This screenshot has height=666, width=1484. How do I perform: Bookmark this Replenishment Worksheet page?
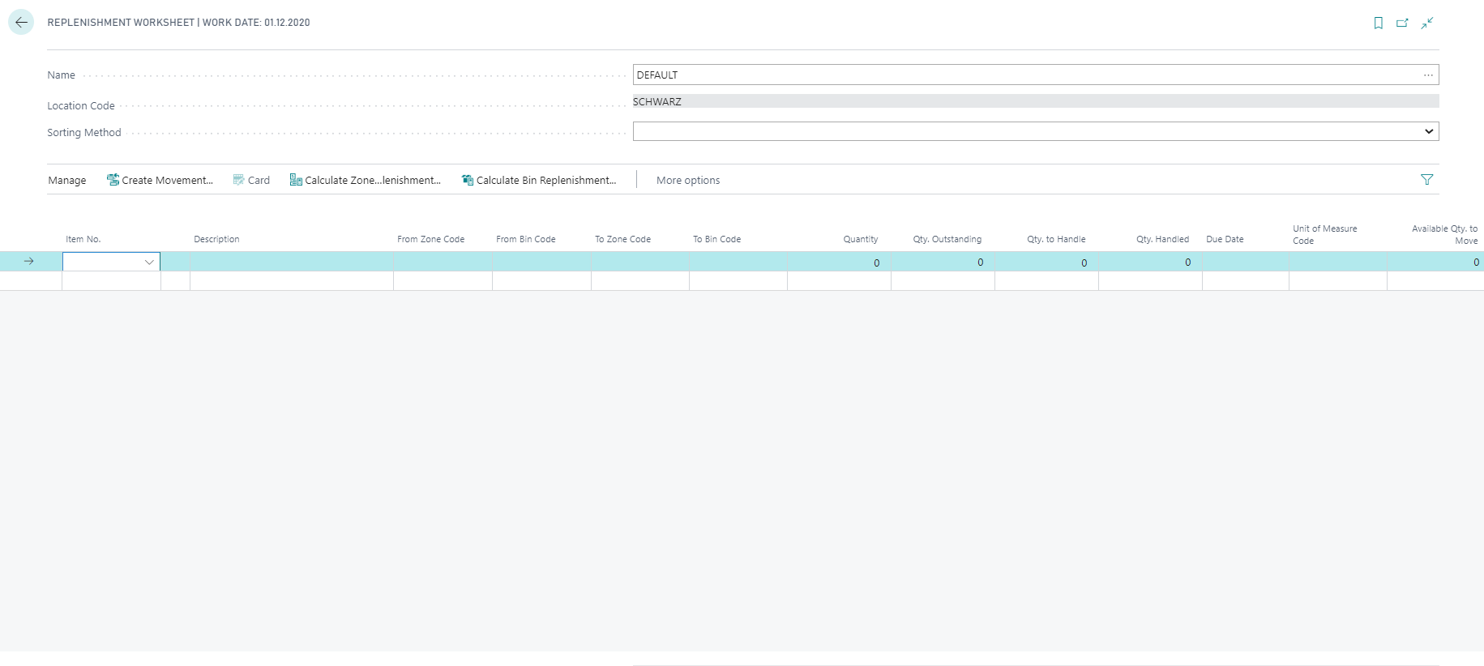coord(1378,23)
